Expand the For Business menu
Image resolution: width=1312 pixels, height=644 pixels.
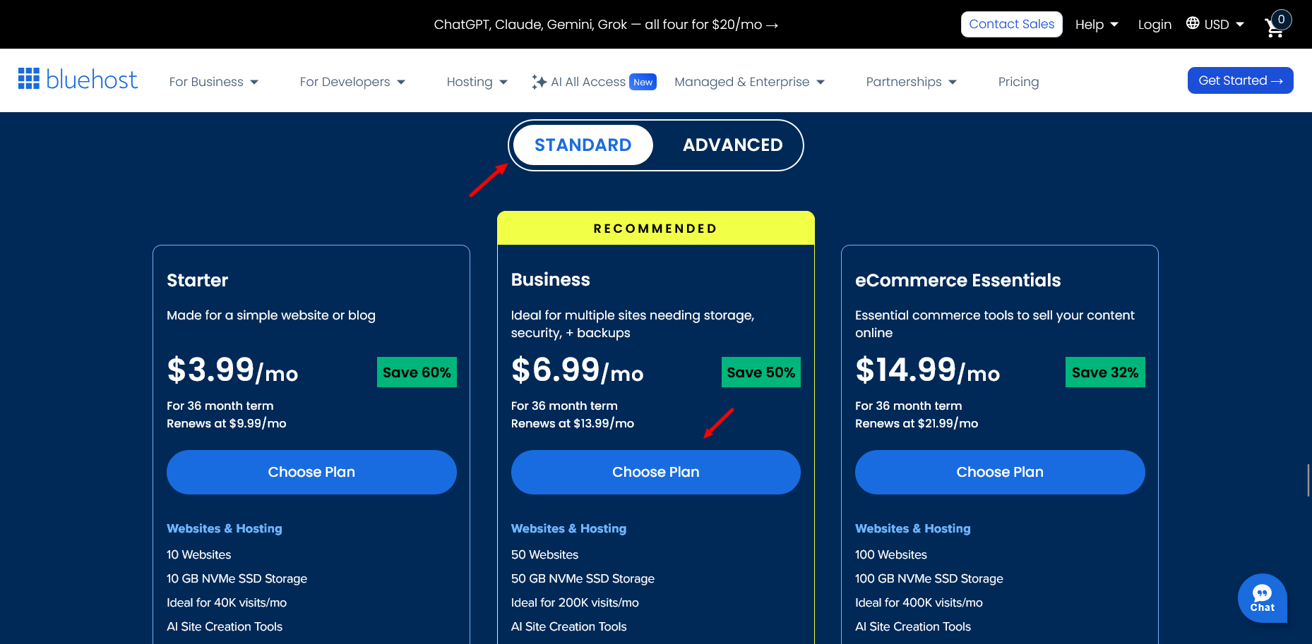(214, 82)
